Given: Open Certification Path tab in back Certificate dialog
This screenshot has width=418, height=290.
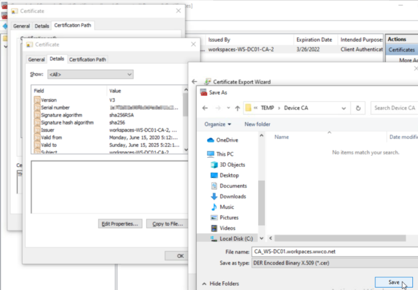Looking at the screenshot, I should click(72, 25).
